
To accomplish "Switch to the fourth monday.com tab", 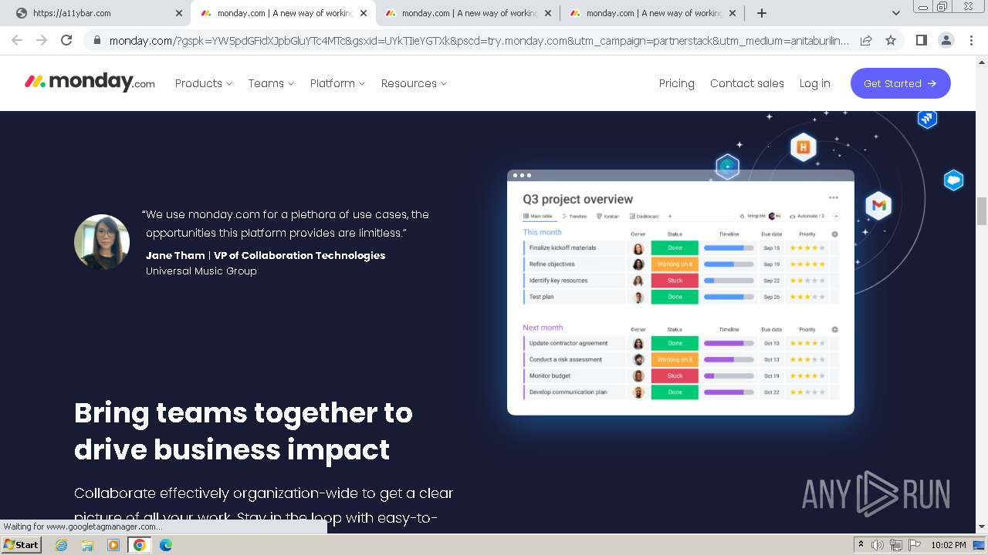I will pos(652,13).
